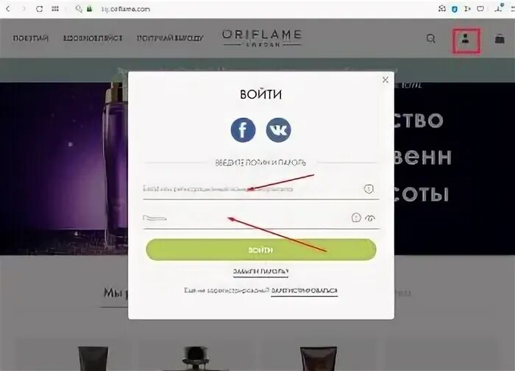515x371 pixels.
Task: Click the browser back arrow
Action: click(8, 9)
